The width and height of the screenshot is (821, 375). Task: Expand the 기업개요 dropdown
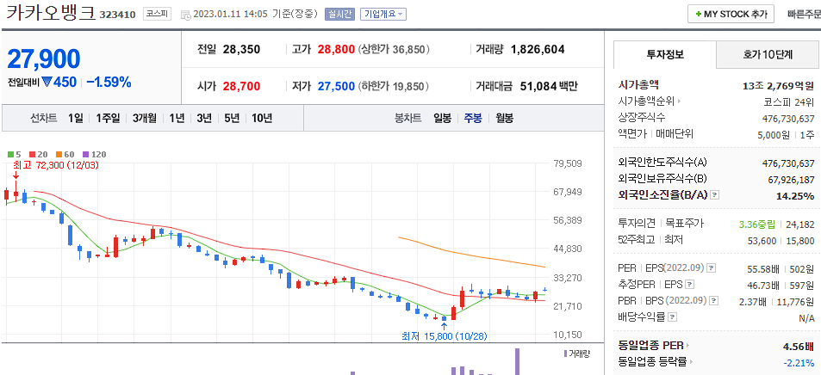(x=383, y=14)
